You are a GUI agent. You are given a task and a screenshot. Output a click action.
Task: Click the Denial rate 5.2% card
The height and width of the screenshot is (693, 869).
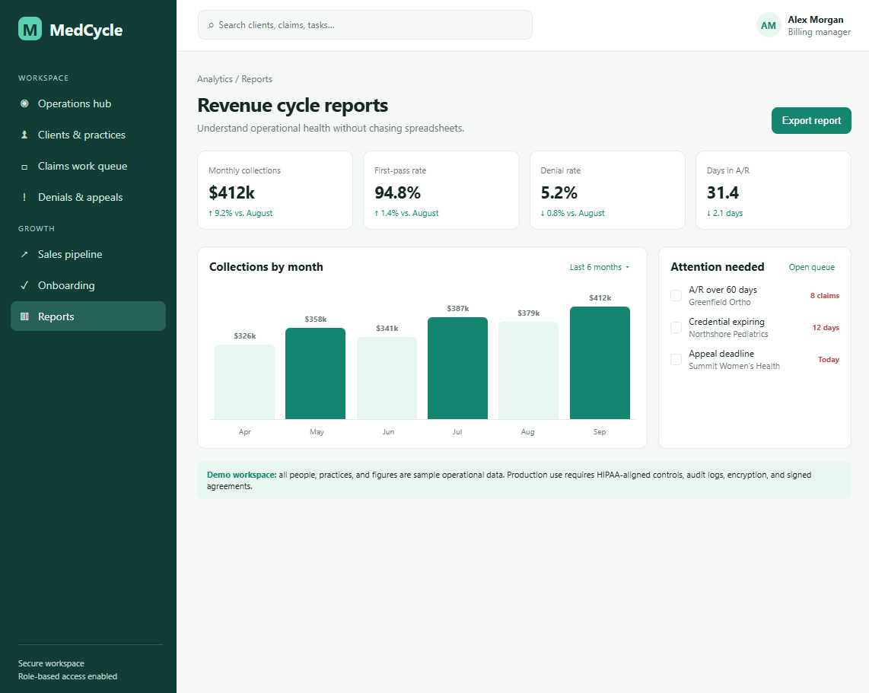(607, 190)
